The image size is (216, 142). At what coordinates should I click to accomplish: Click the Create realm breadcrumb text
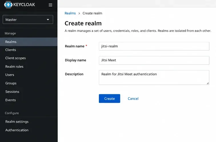(x=92, y=13)
